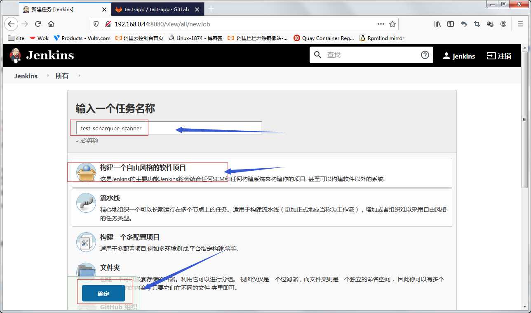Click the 查找 search input box
Screen dimensions: 531x313
coord(371,55)
